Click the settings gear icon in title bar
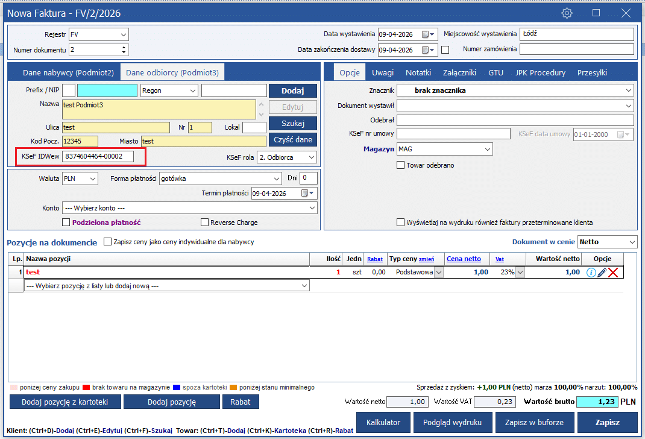The width and height of the screenshot is (645, 439). [567, 13]
